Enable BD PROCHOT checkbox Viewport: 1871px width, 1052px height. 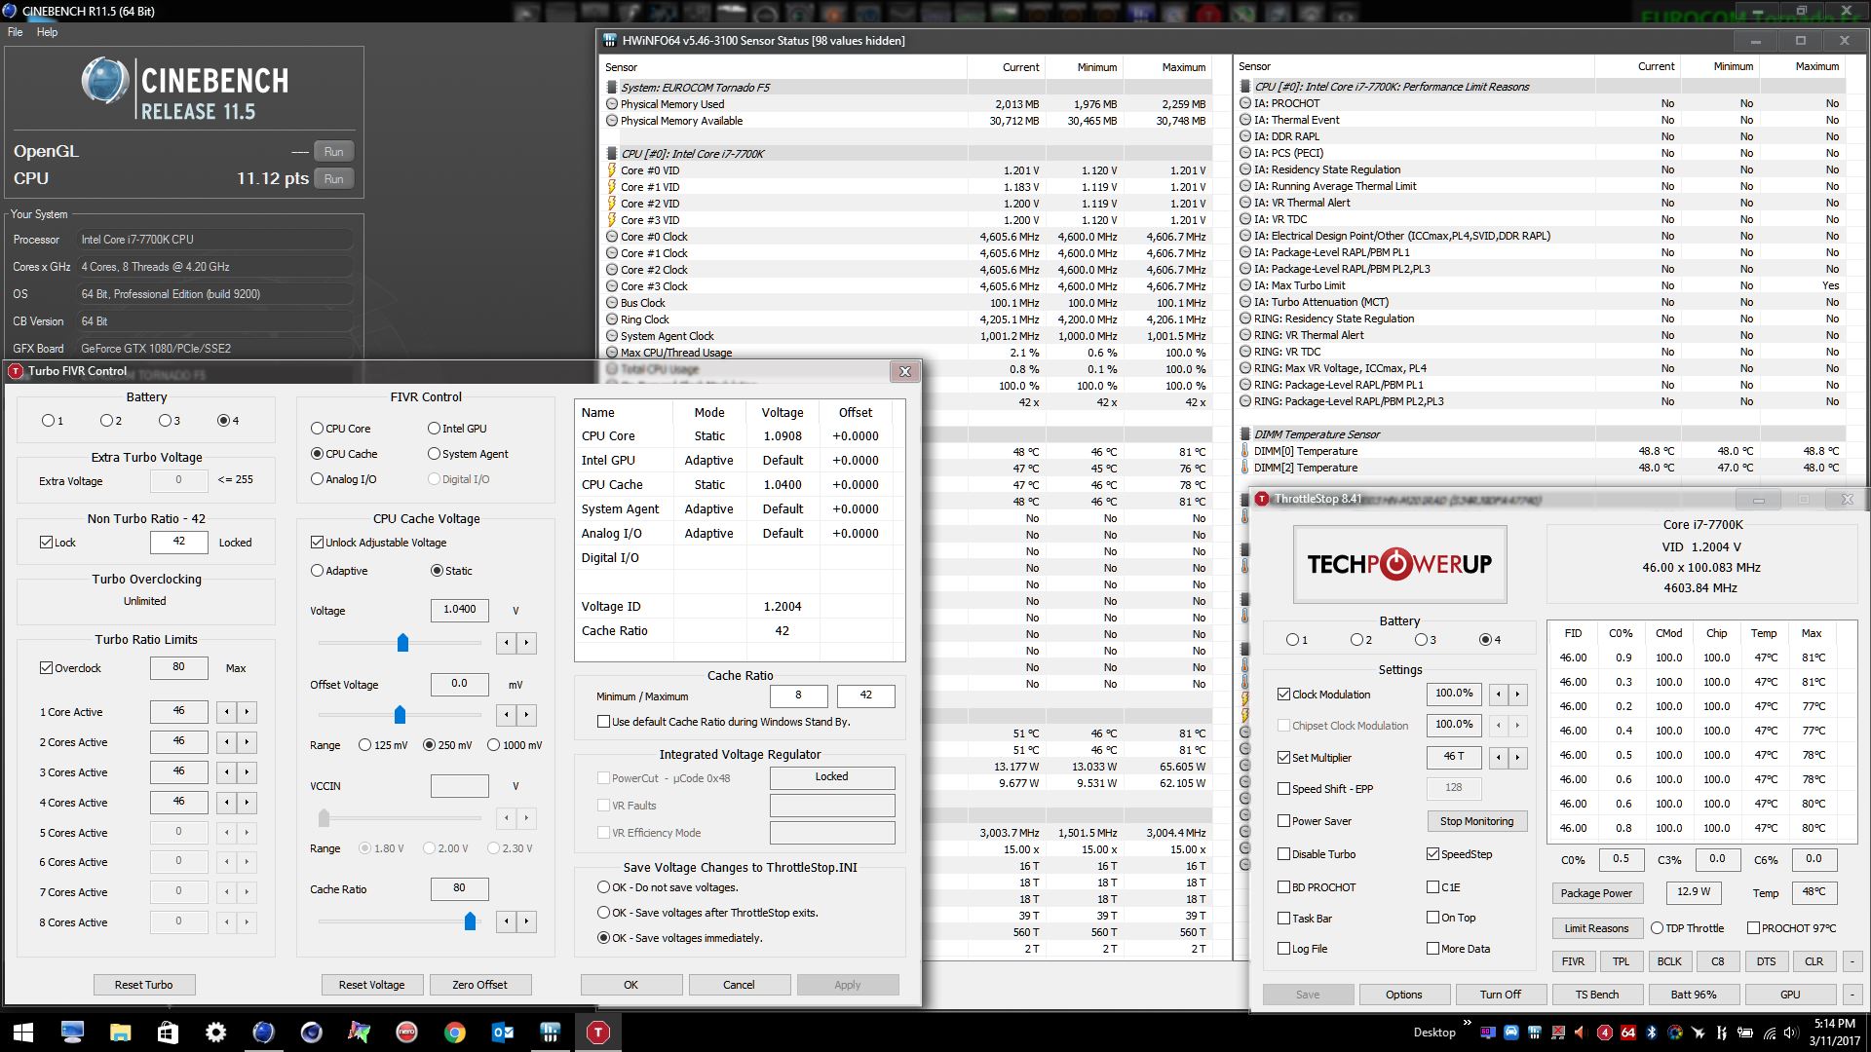tap(1284, 887)
